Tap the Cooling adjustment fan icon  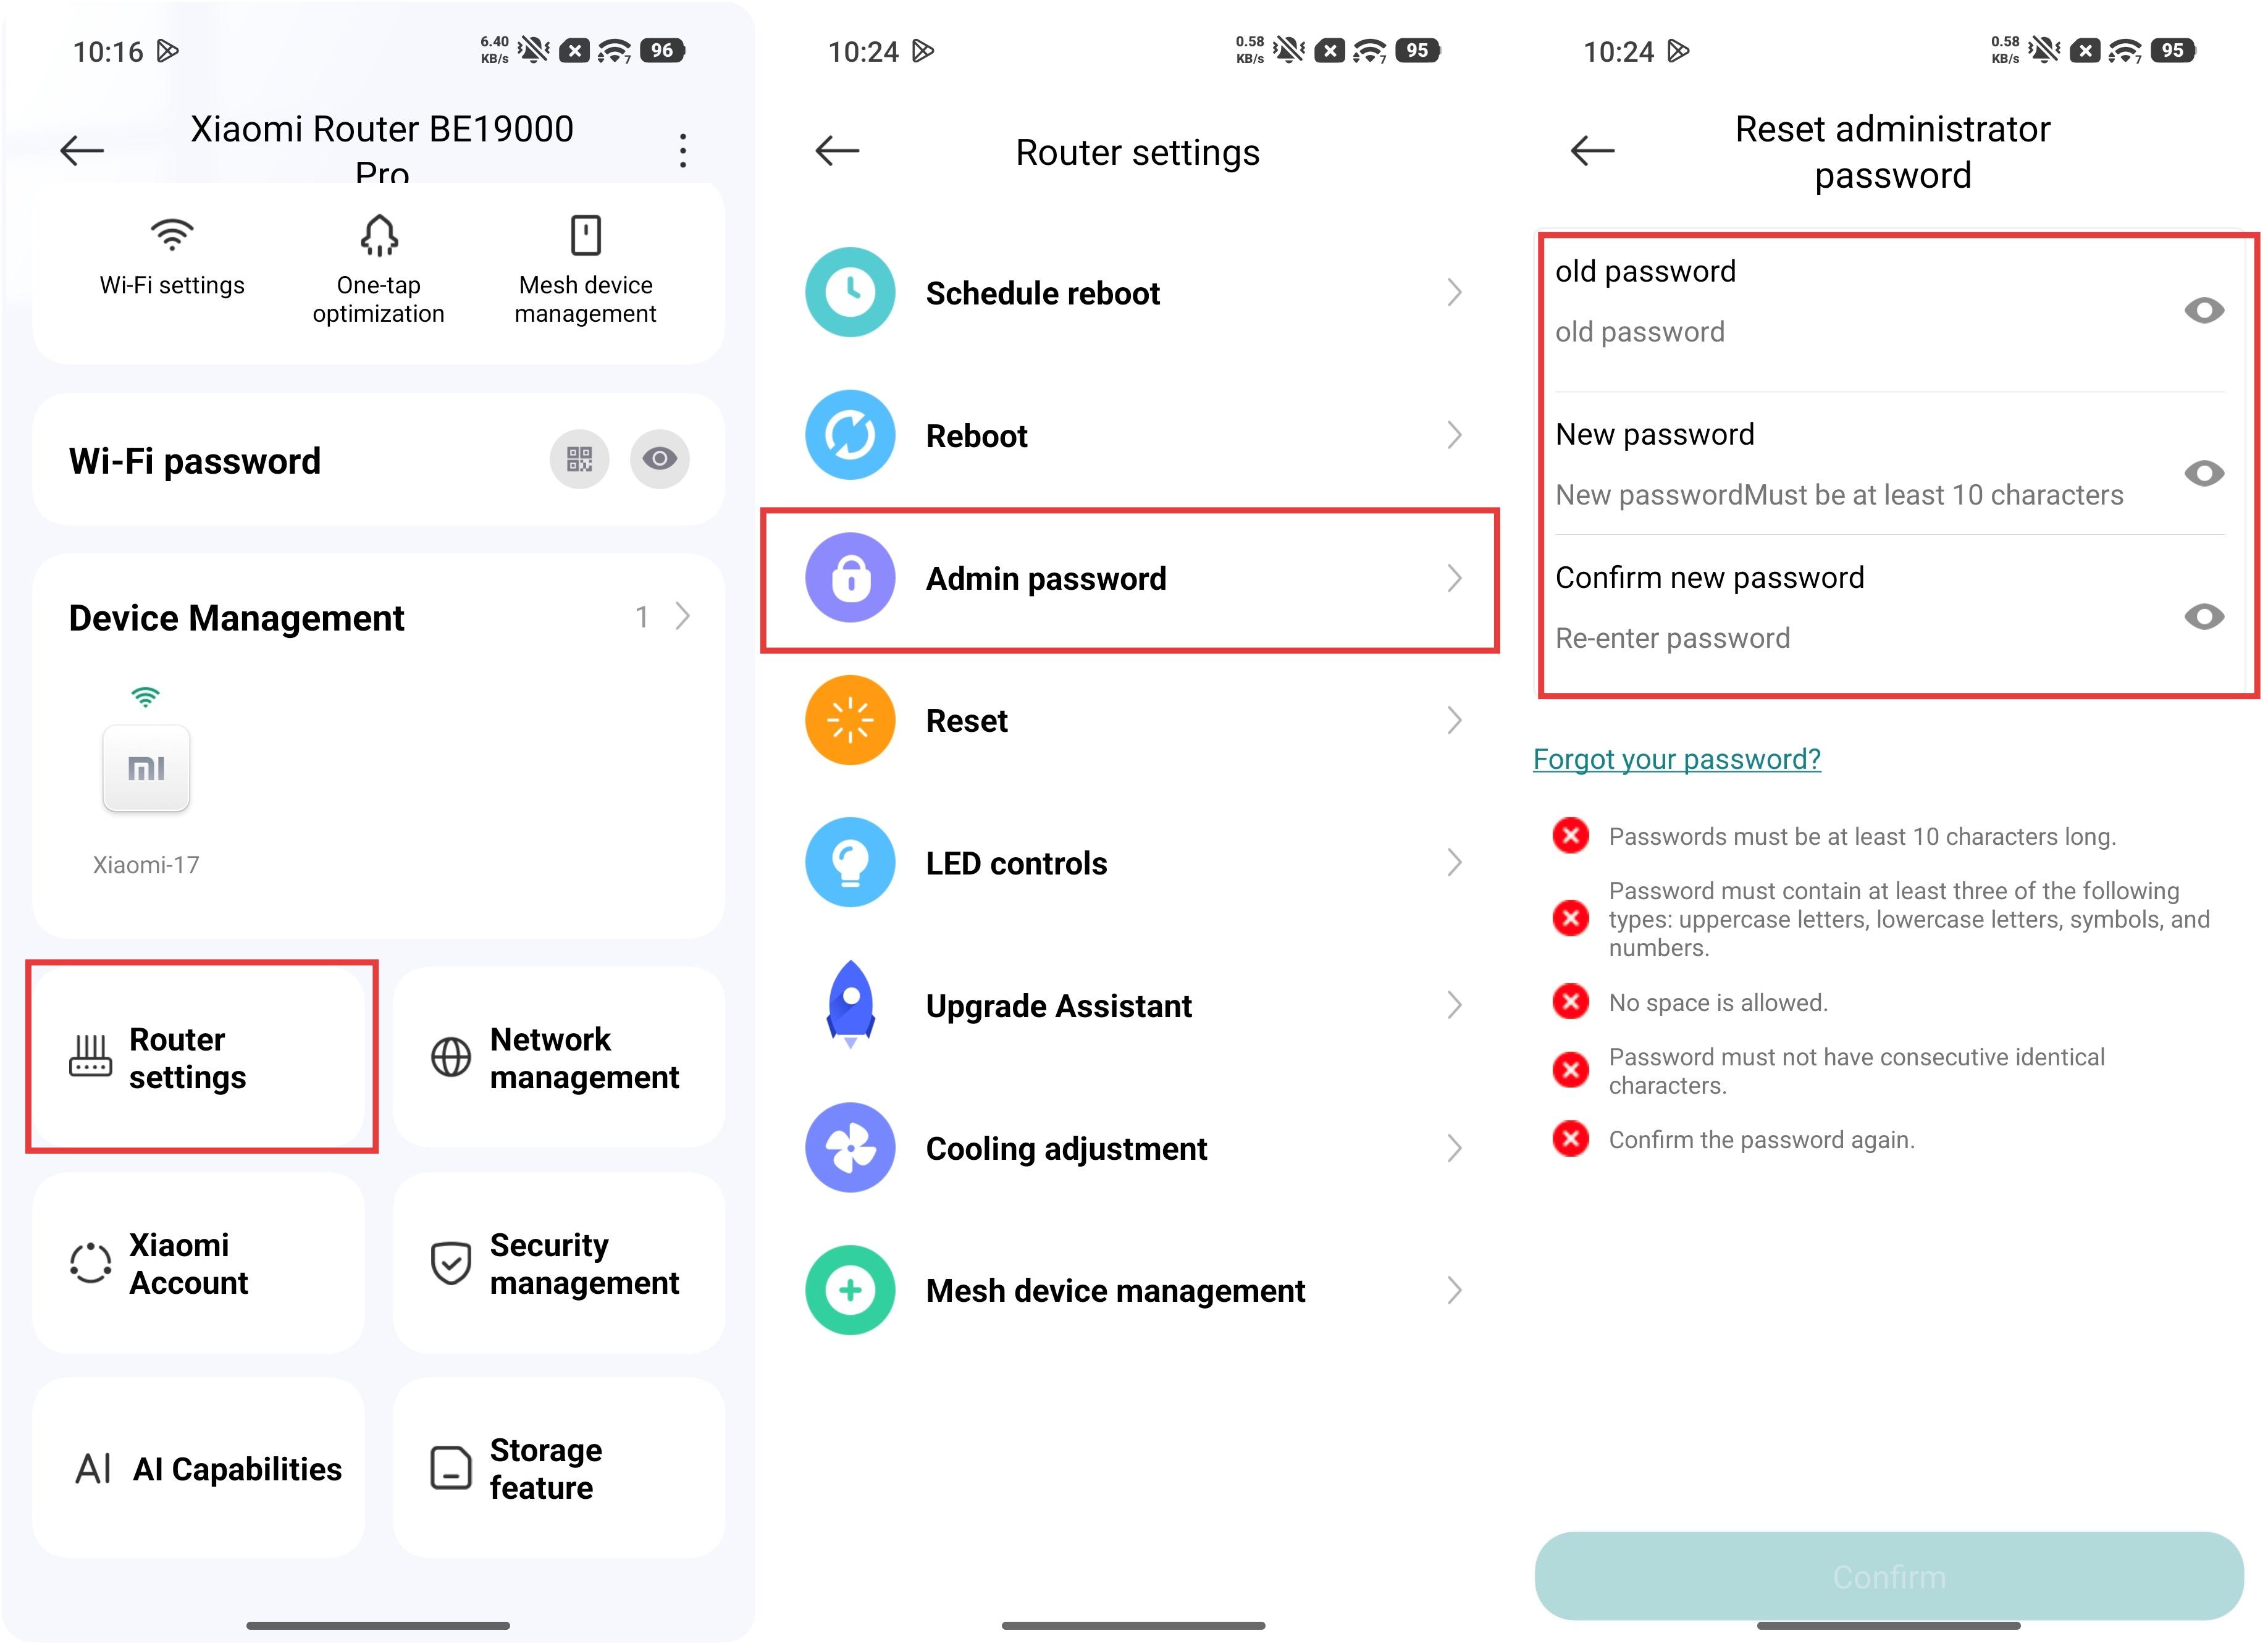click(850, 1147)
